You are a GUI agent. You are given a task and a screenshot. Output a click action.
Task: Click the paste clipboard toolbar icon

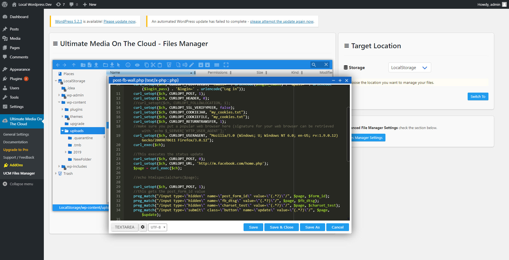pos(160,65)
